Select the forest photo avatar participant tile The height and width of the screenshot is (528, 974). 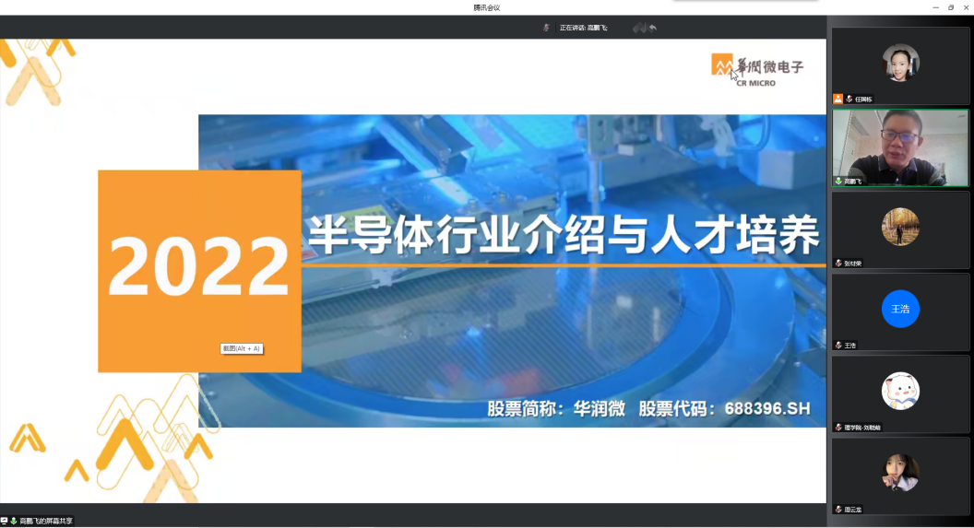[900, 229]
